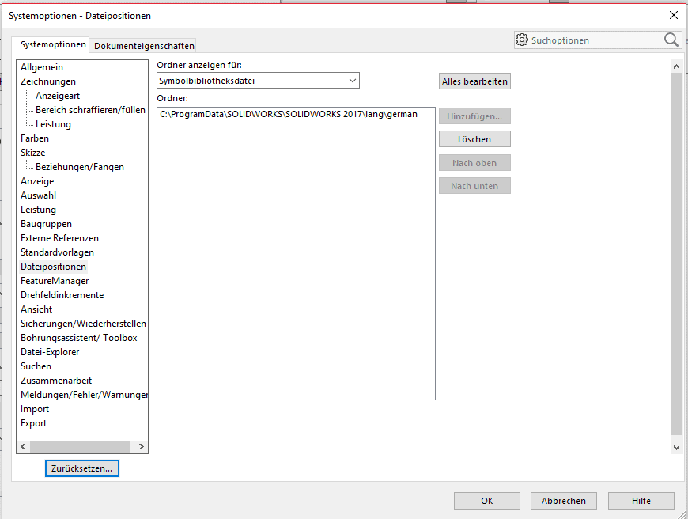
Task: Close the Systemoptionen dialog window
Action: tap(673, 15)
